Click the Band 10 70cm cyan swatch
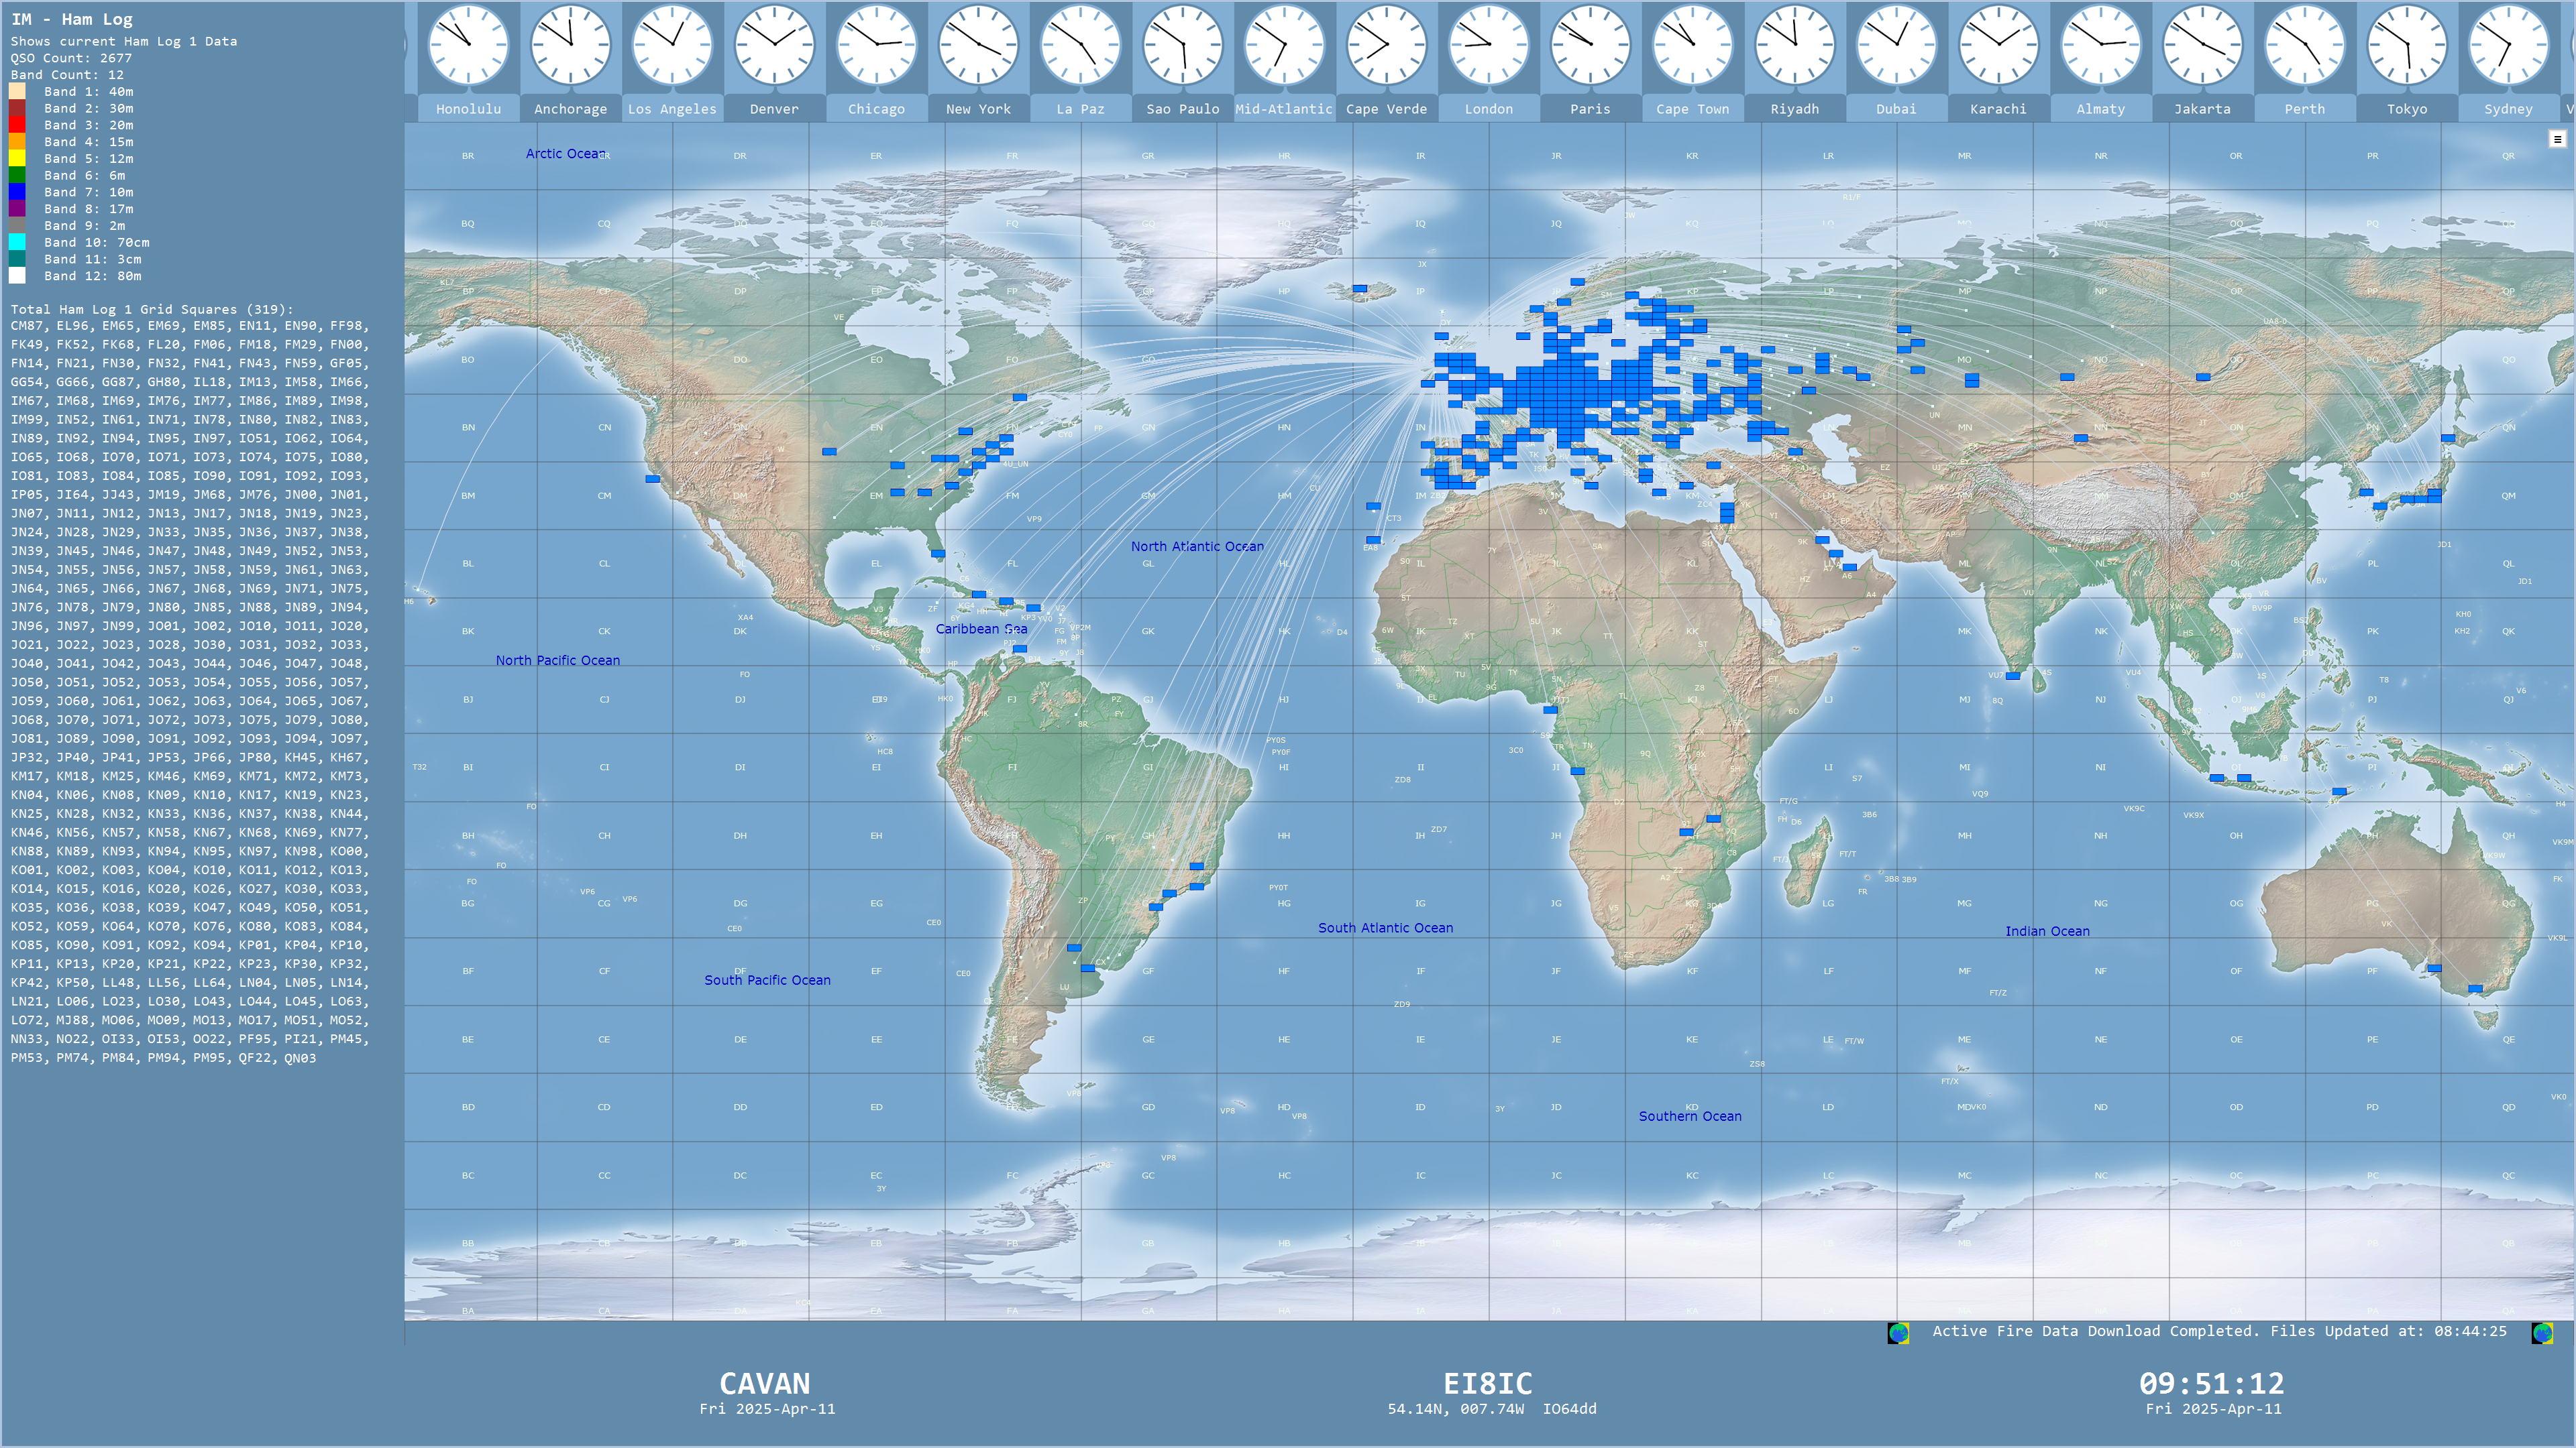The height and width of the screenshot is (1448, 2576). (17, 242)
